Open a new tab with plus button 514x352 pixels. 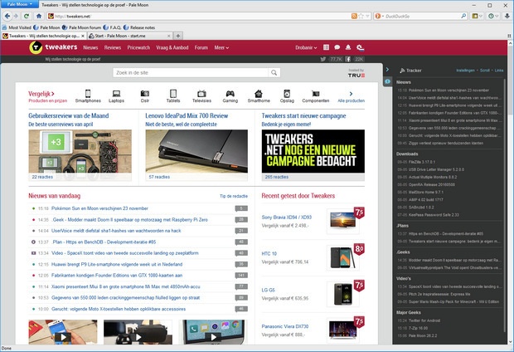[x=178, y=36]
